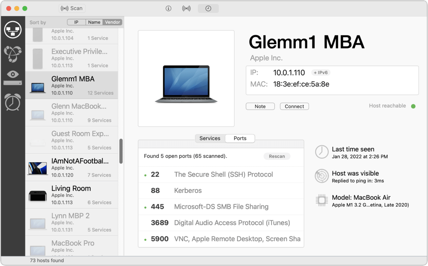Click "7 Services" in the IAmNotAFootbal... row
The height and width of the screenshot is (266, 428).
pyautogui.click(x=100, y=175)
